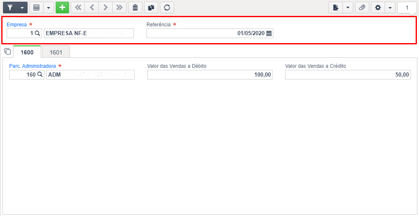Click the filter funnel icon

pos(10,8)
